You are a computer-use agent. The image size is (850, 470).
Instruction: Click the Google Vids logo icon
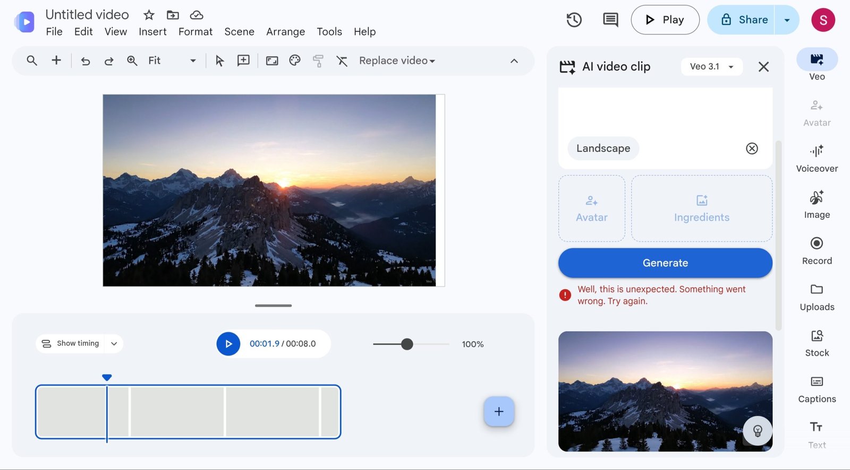click(24, 22)
